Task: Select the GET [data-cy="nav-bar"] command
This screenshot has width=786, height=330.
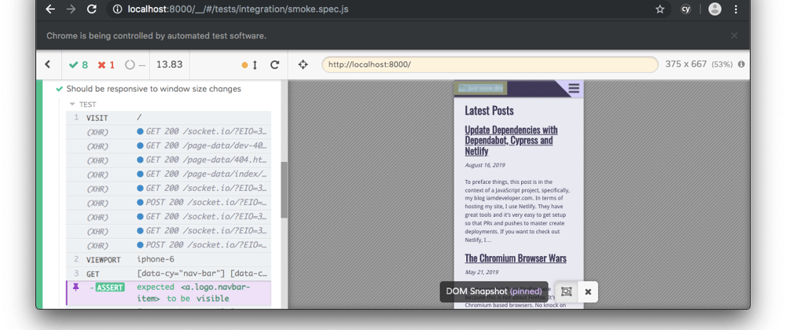Action: tap(168, 274)
